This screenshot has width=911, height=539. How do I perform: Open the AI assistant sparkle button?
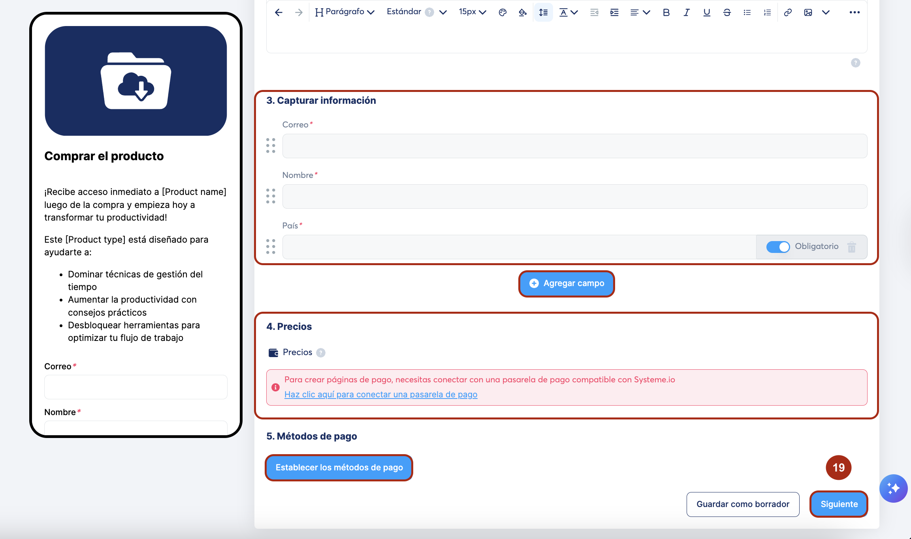(x=893, y=488)
